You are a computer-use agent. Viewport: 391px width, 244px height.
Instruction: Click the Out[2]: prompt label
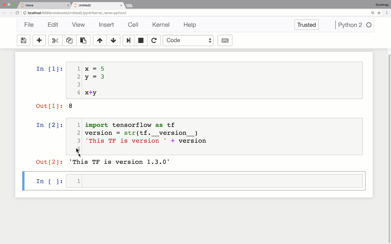[49, 162]
